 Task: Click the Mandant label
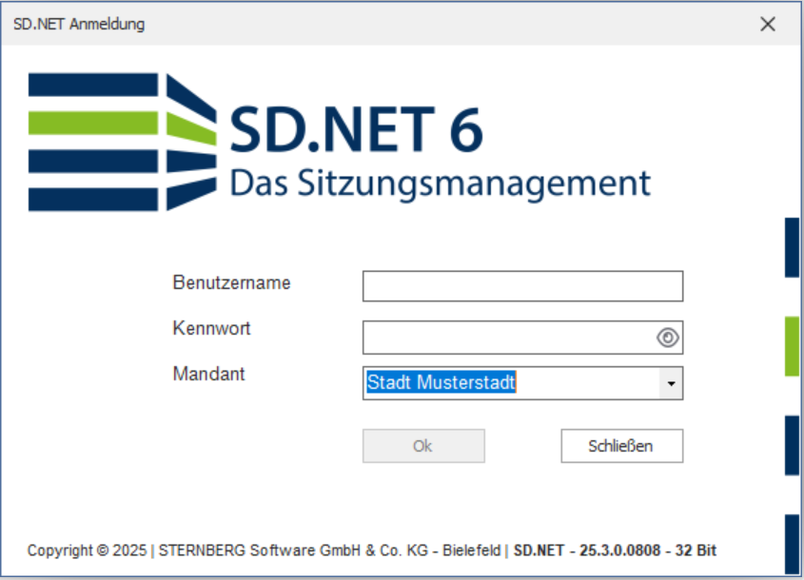pyautogui.click(x=208, y=374)
